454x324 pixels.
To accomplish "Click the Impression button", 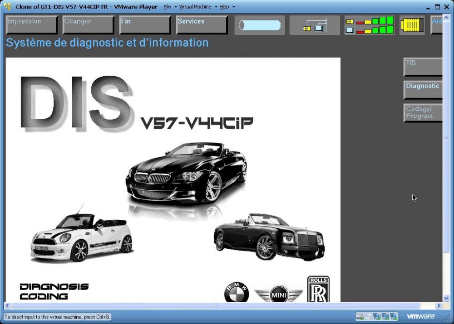I will (32, 25).
